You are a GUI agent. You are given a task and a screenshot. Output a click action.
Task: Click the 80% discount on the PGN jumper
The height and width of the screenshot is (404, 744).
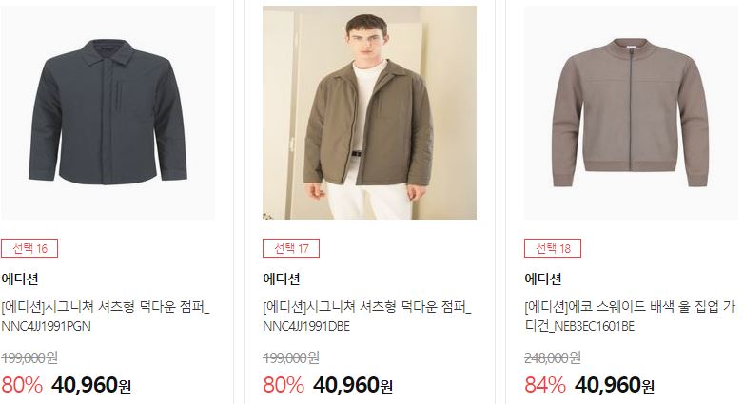point(22,385)
